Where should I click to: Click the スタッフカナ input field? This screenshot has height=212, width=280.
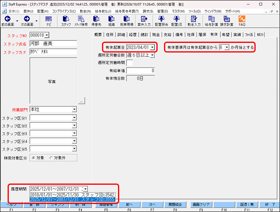tap(53, 52)
